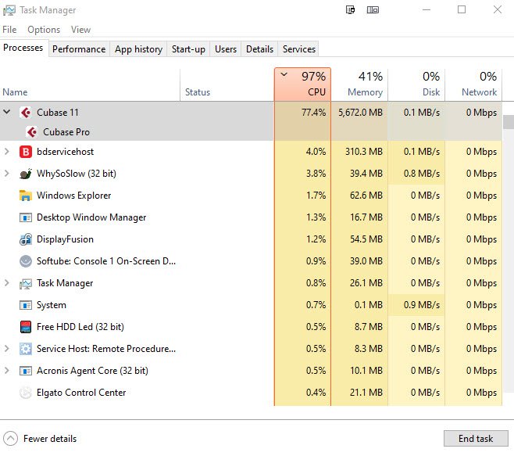514x456 pixels.
Task: Open the Options menu
Action: point(44,30)
